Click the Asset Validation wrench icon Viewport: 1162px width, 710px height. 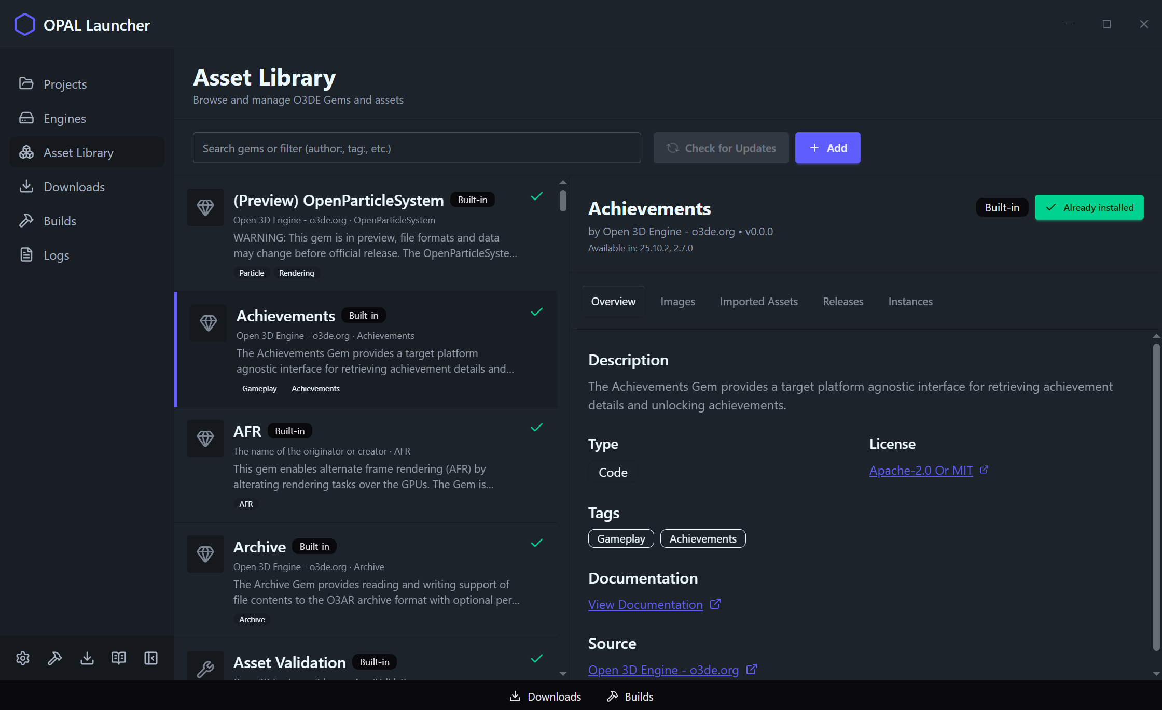click(x=205, y=669)
